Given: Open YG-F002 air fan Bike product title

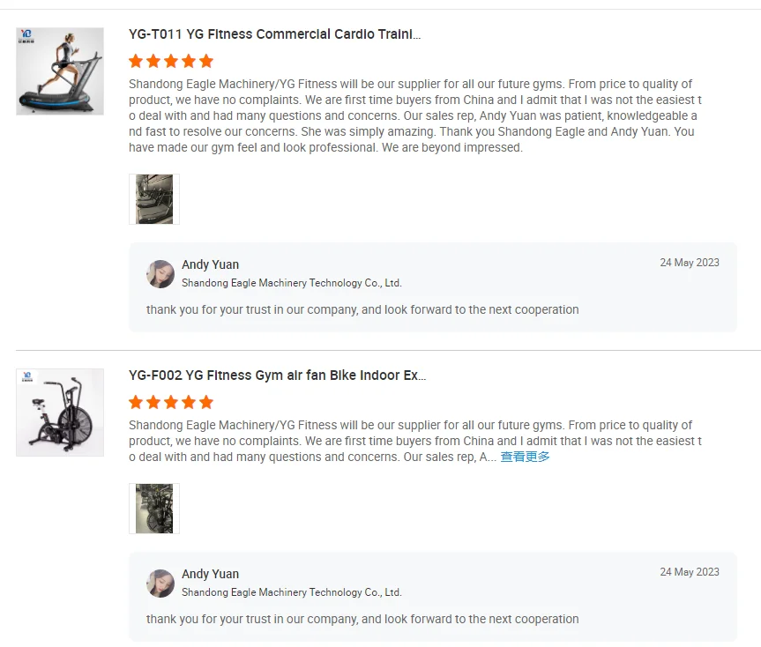Looking at the screenshot, I should (x=277, y=376).
